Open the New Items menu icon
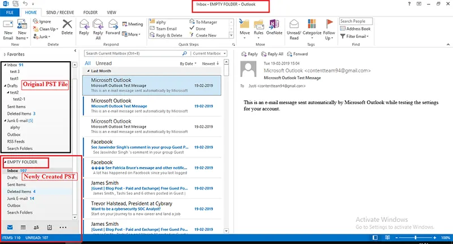This screenshot has width=453, height=244. click(x=22, y=24)
